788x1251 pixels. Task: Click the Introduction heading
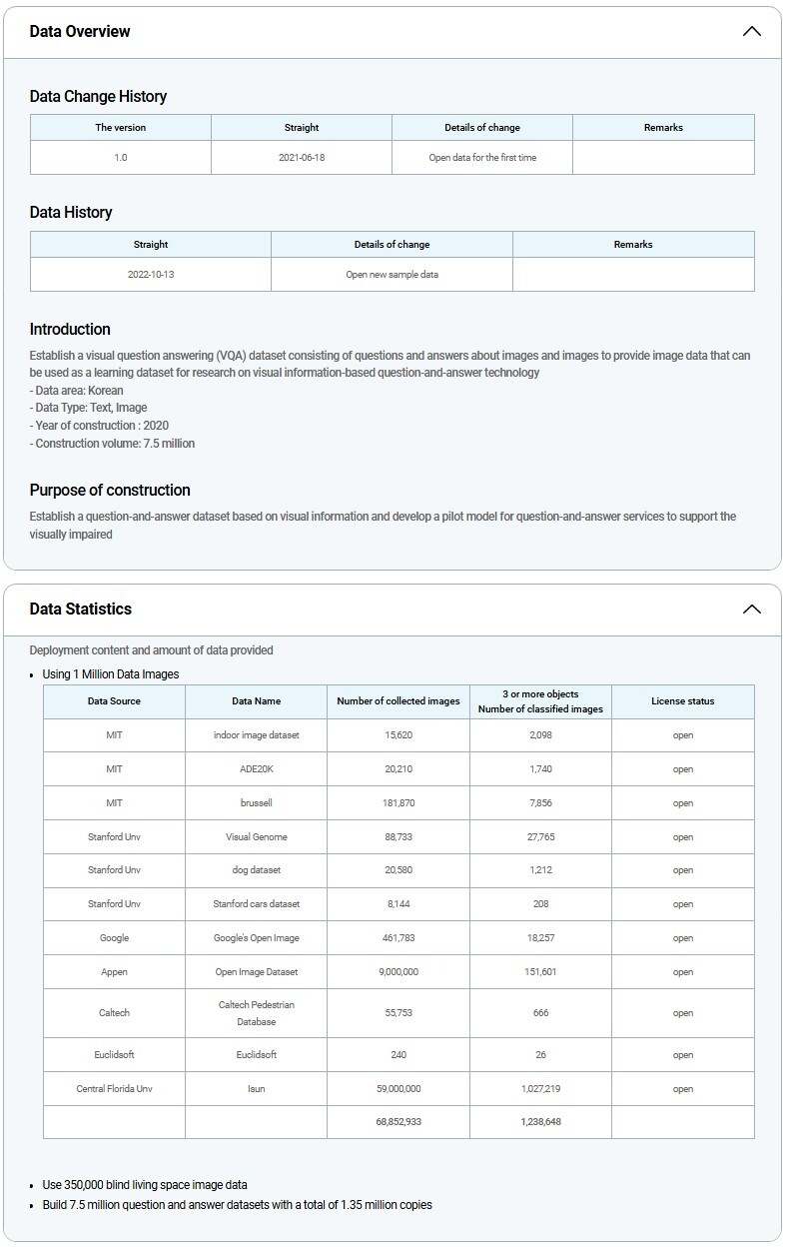point(70,330)
